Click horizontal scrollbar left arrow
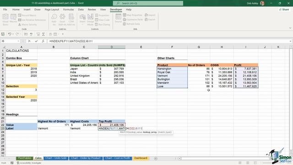 pyautogui.click(x=179, y=159)
